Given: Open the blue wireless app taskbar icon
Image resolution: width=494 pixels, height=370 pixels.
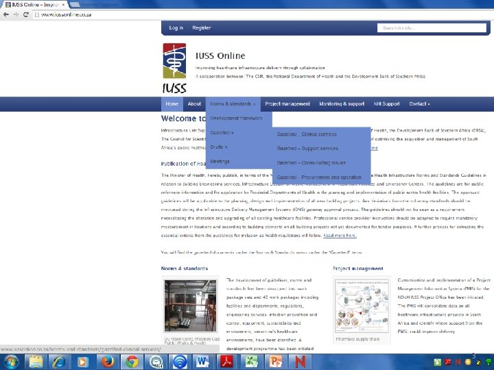Looking at the screenshot, I should click(180, 362).
